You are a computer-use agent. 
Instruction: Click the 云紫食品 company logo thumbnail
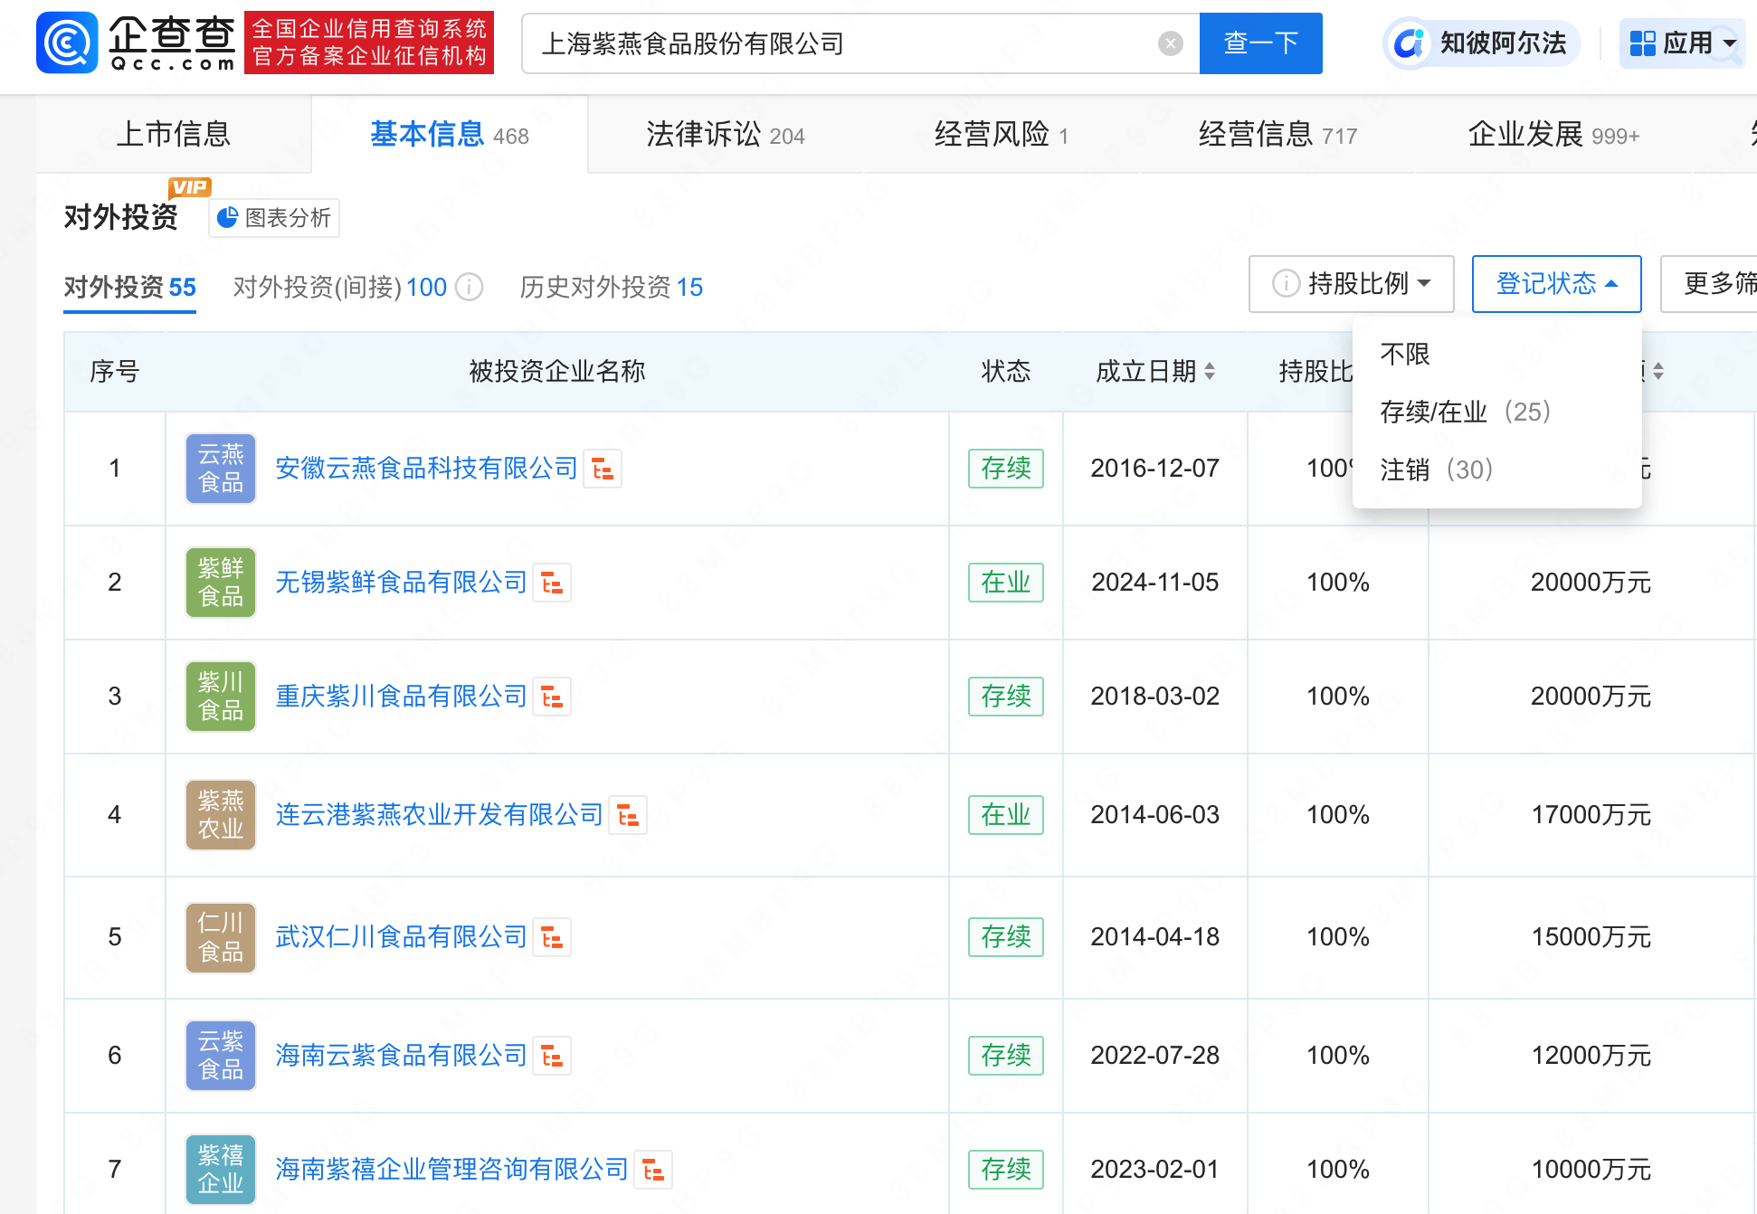pyautogui.click(x=221, y=1056)
